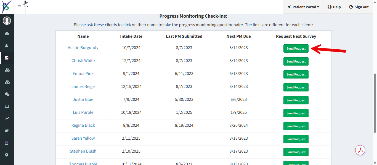Send request for Austin Burgundy

(296, 48)
